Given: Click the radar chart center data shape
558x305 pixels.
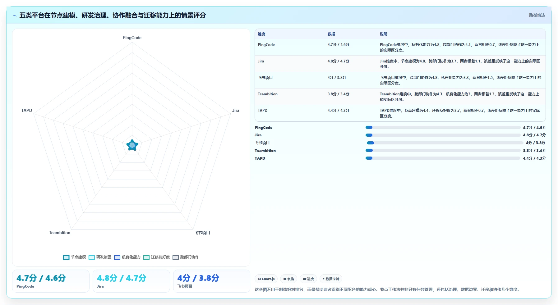Looking at the screenshot, I should click(132, 145).
